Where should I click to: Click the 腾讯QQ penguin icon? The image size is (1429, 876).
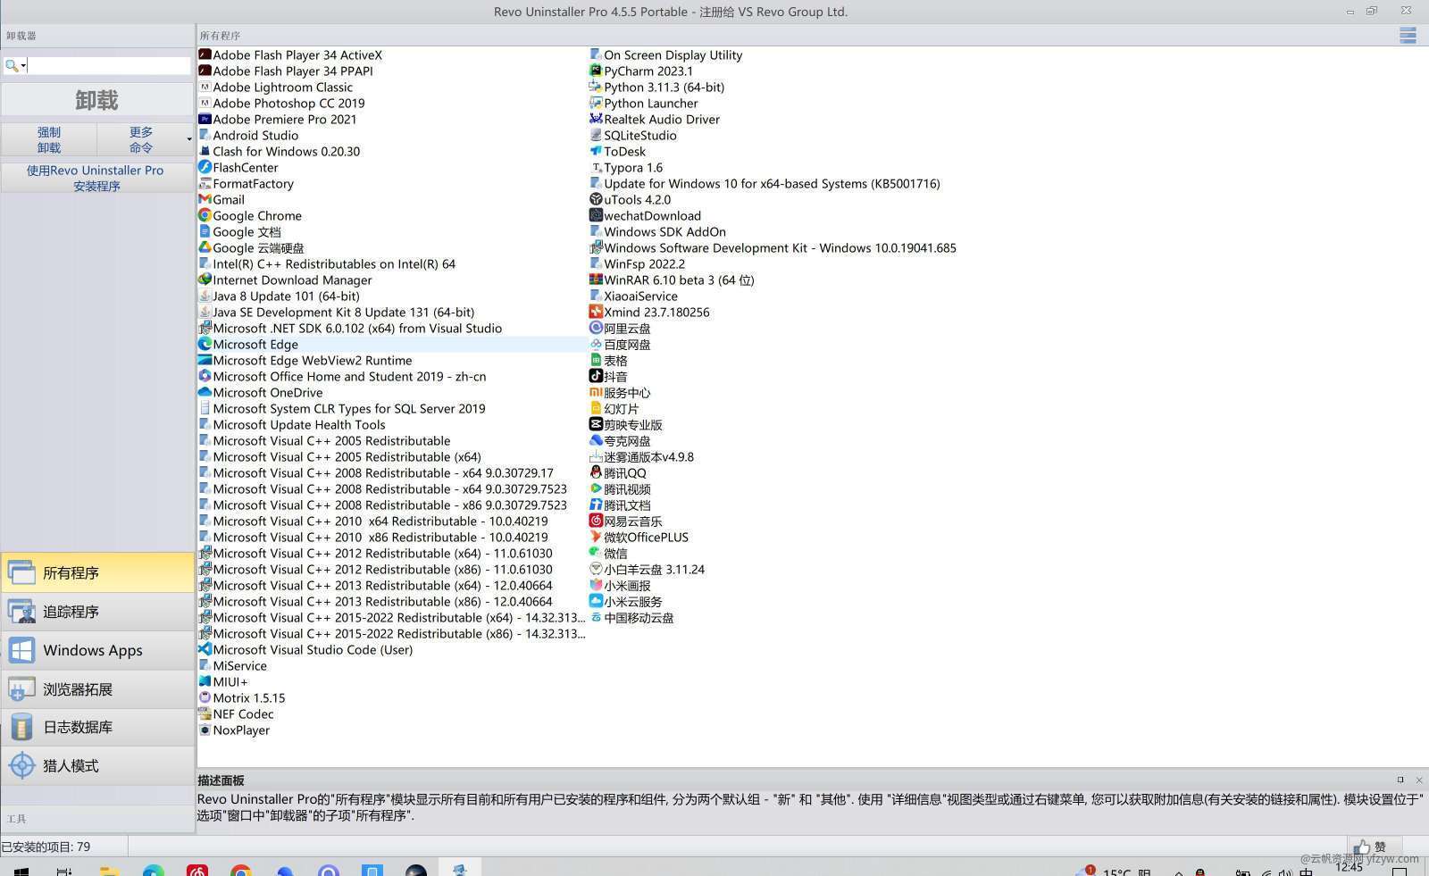click(x=596, y=472)
